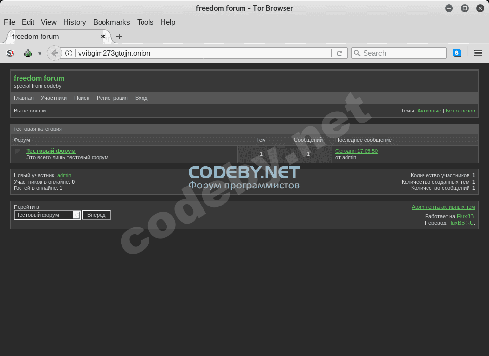The width and height of the screenshot is (489, 356).
Task: Open the File menu
Action: tap(9, 22)
